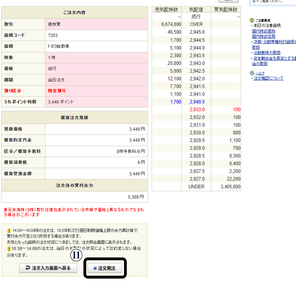Click warning icon before the 10:30〜14:00 notice

tap(8, 249)
